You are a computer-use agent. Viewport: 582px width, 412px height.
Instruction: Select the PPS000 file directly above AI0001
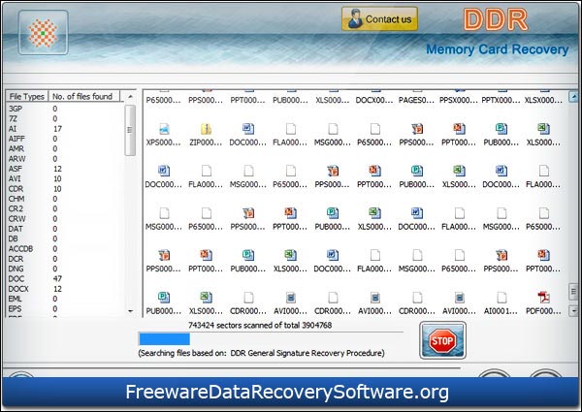click(501, 255)
